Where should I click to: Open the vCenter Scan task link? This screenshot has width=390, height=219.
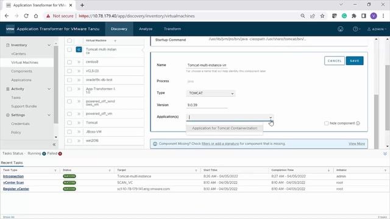tap(13, 182)
